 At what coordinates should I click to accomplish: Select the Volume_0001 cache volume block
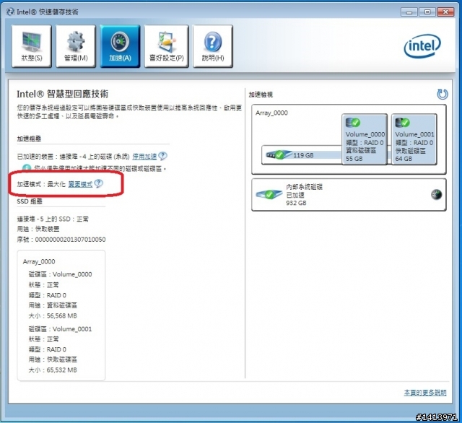(414, 139)
